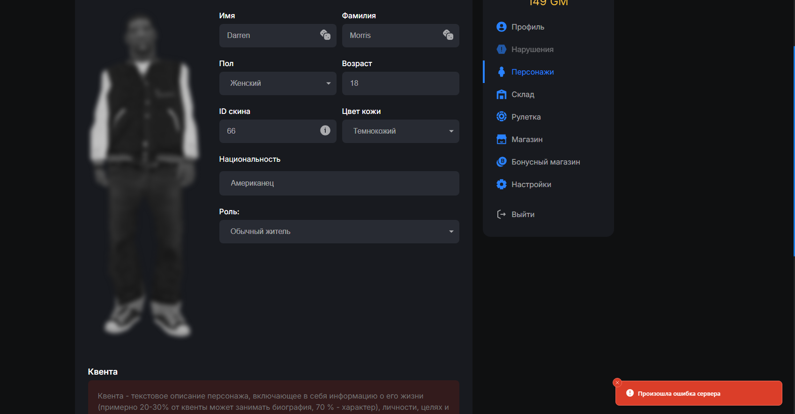Click the skin ID info icon
This screenshot has width=795, height=414.
(325, 130)
